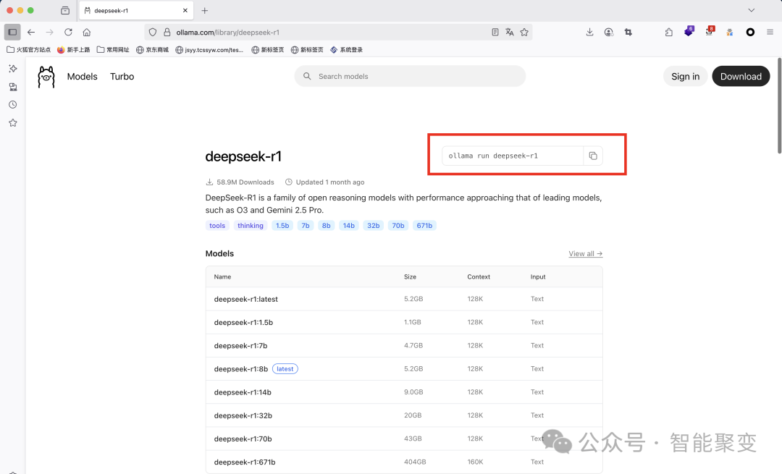The image size is (782, 474).
Task: Open deepseek-r1:latest model row
Action: pyautogui.click(x=404, y=299)
